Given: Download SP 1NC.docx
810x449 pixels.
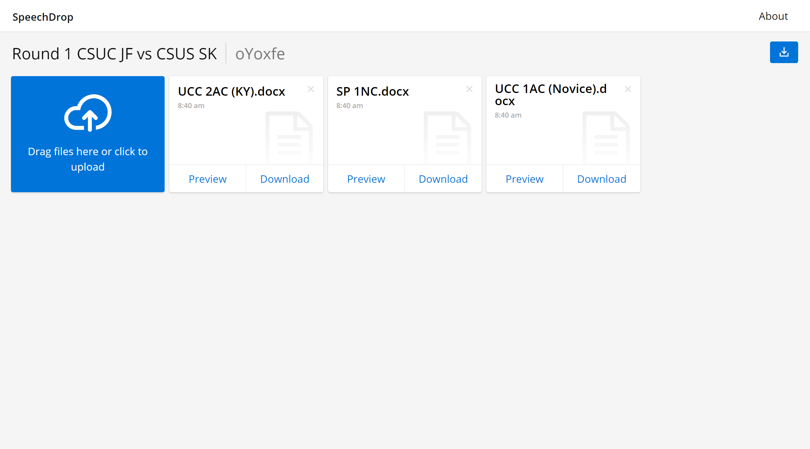Looking at the screenshot, I should (443, 179).
